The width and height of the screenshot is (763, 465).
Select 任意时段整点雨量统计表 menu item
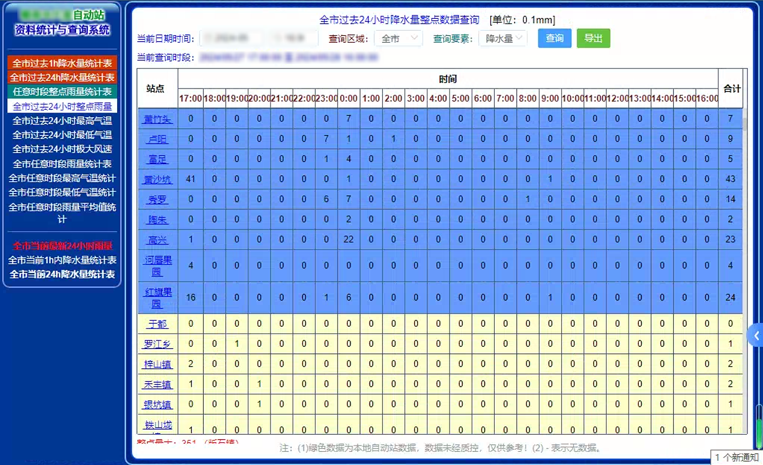(62, 91)
